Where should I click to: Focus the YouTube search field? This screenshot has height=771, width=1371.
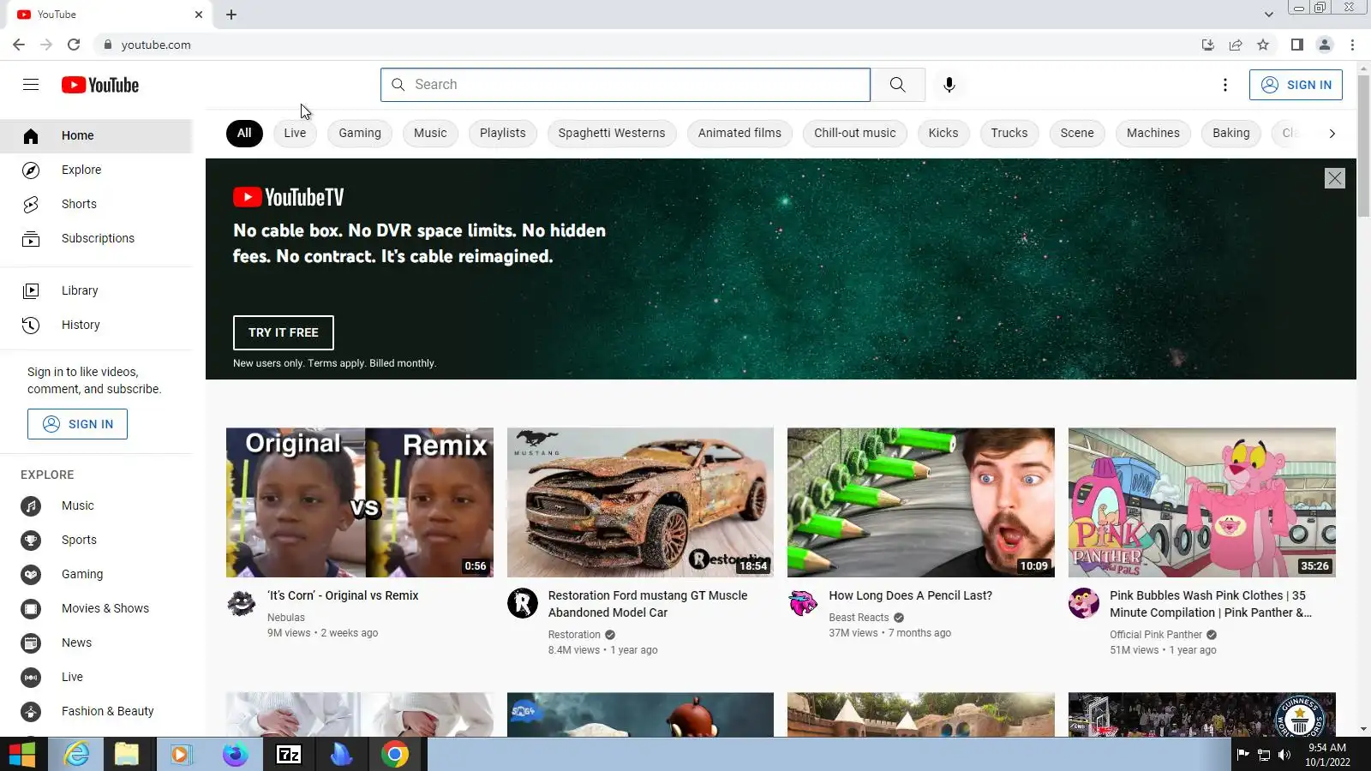tap(626, 85)
